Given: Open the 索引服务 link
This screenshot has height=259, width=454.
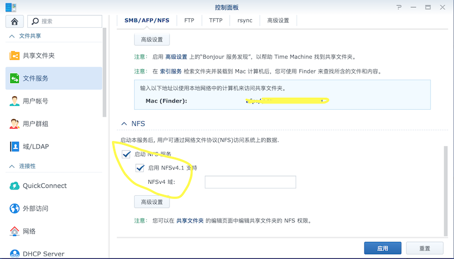Looking at the screenshot, I should 171,71.
